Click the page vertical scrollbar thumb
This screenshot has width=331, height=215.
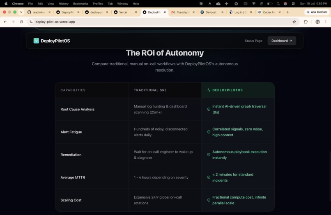[330, 176]
